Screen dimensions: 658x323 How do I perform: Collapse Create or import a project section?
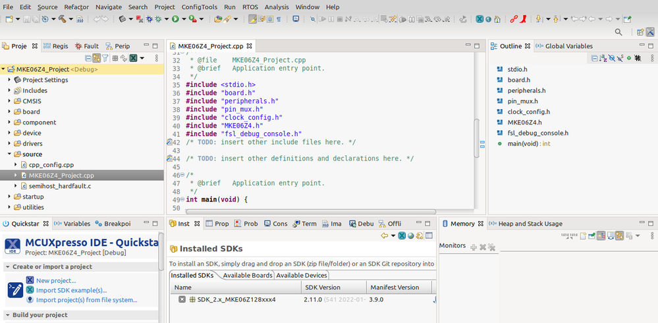[7, 267]
